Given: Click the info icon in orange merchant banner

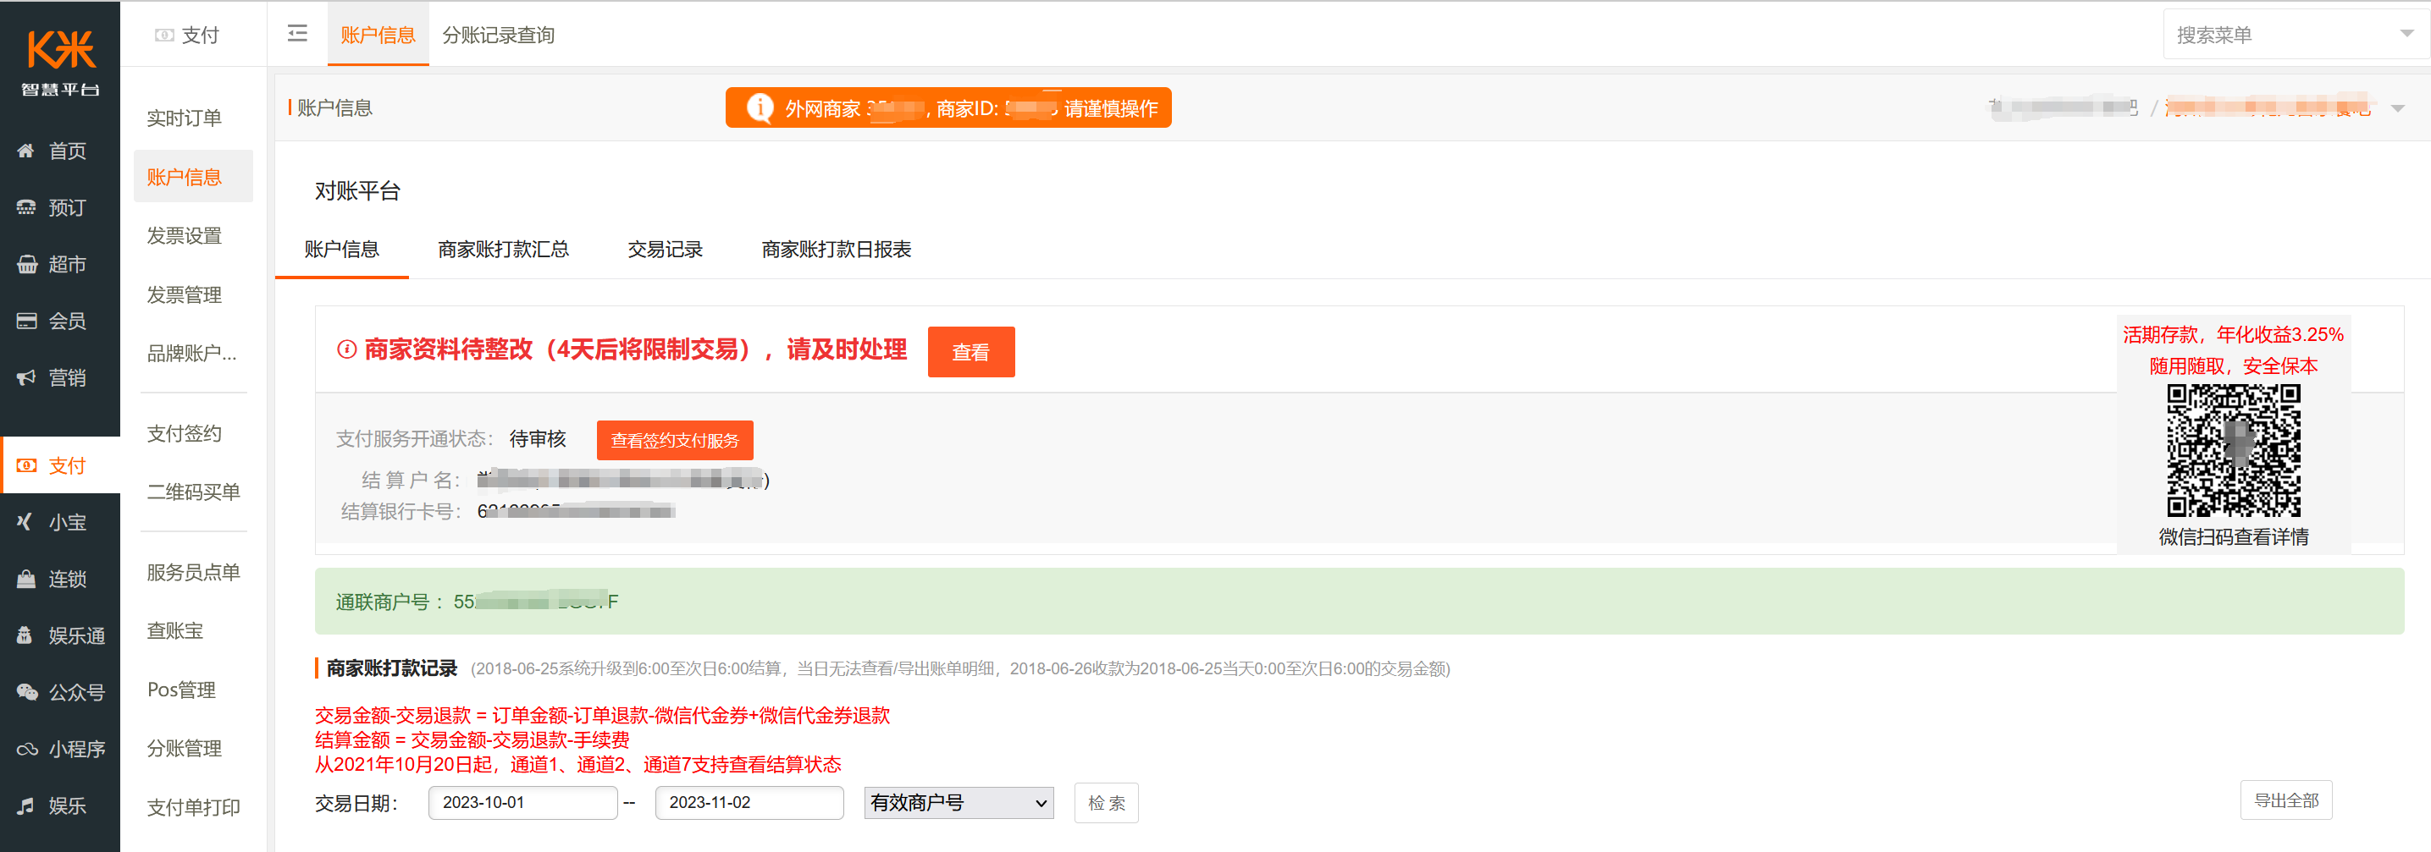Looking at the screenshot, I should click(x=760, y=107).
